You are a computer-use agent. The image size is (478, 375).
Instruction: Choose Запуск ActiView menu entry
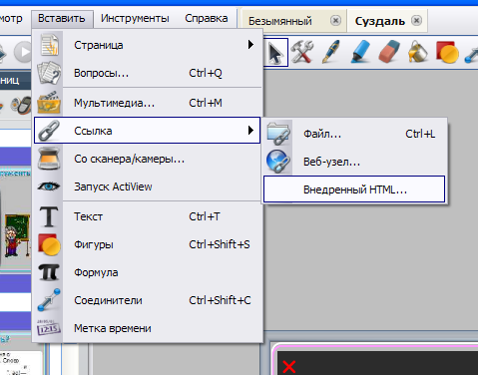coord(147,187)
